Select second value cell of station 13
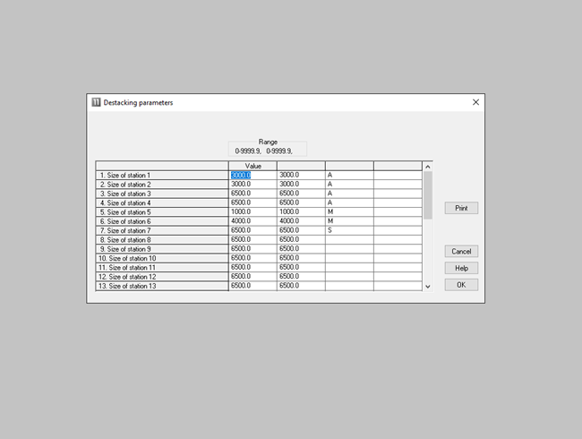The height and width of the screenshot is (439, 582). 300,286
